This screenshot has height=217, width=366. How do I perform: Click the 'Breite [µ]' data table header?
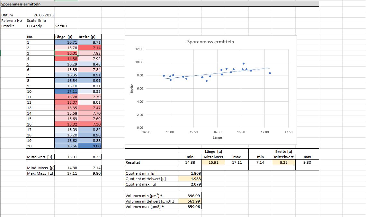89,37
